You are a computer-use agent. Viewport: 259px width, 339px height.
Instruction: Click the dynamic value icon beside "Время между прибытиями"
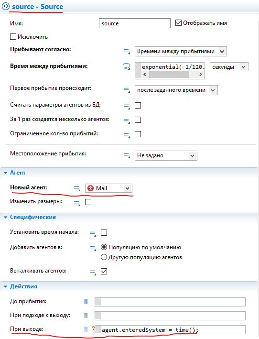[x=127, y=66]
